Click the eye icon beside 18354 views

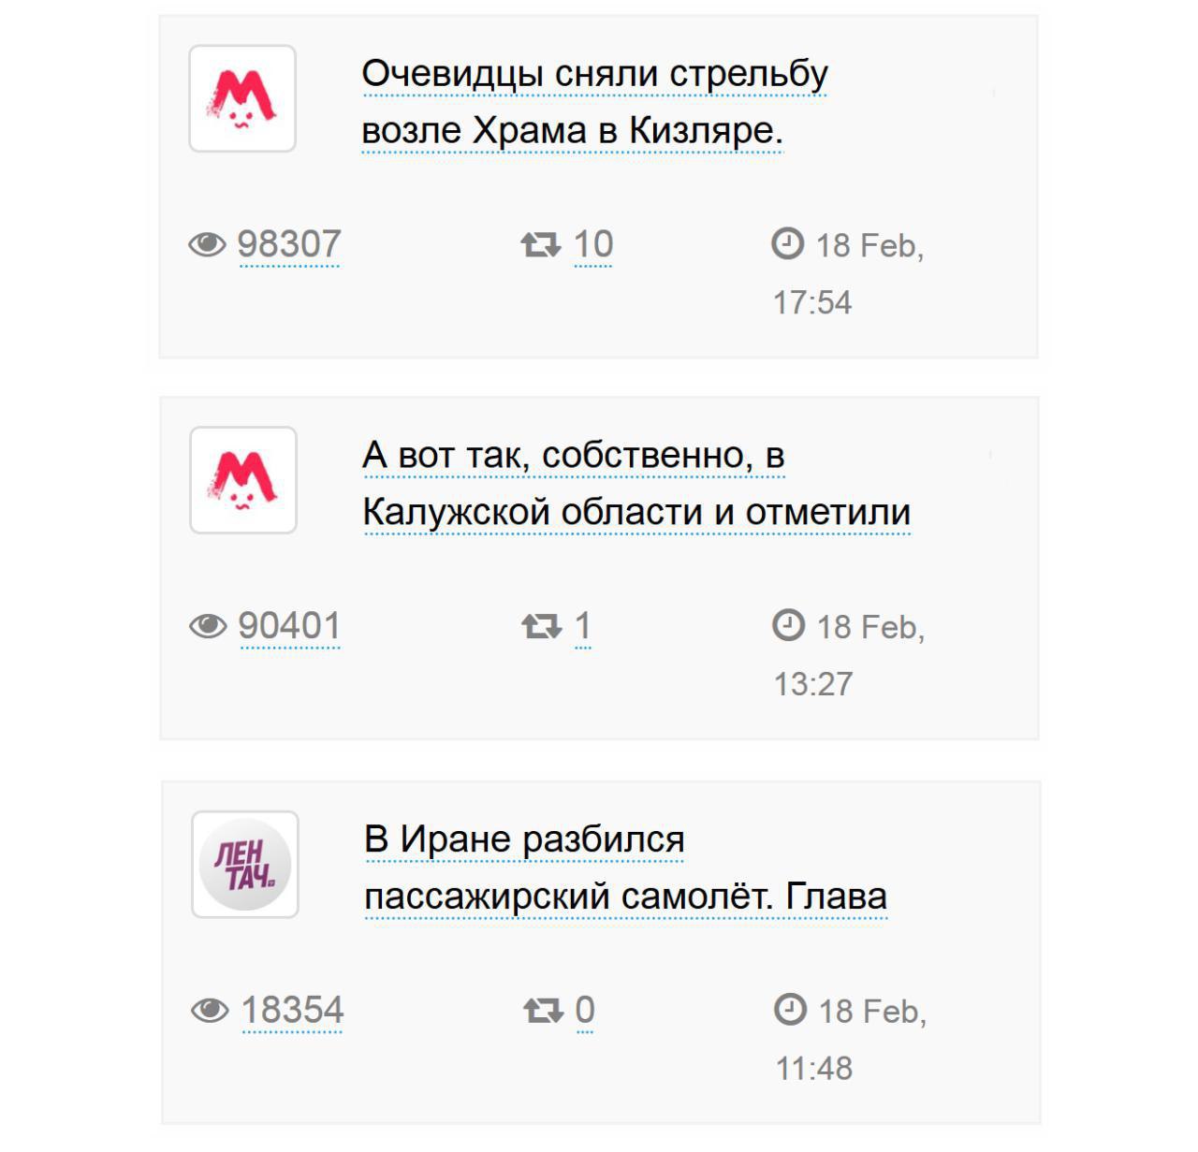pyautogui.click(x=210, y=1010)
